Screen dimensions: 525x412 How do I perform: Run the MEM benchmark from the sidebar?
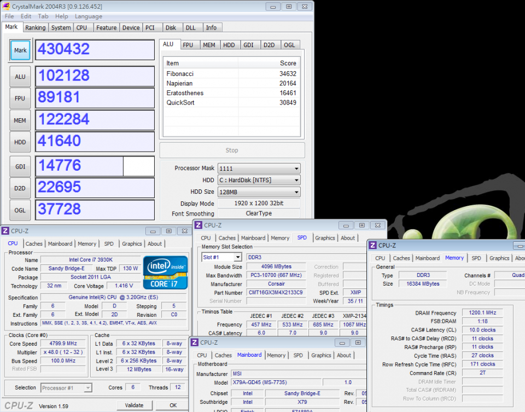pyautogui.click(x=20, y=119)
